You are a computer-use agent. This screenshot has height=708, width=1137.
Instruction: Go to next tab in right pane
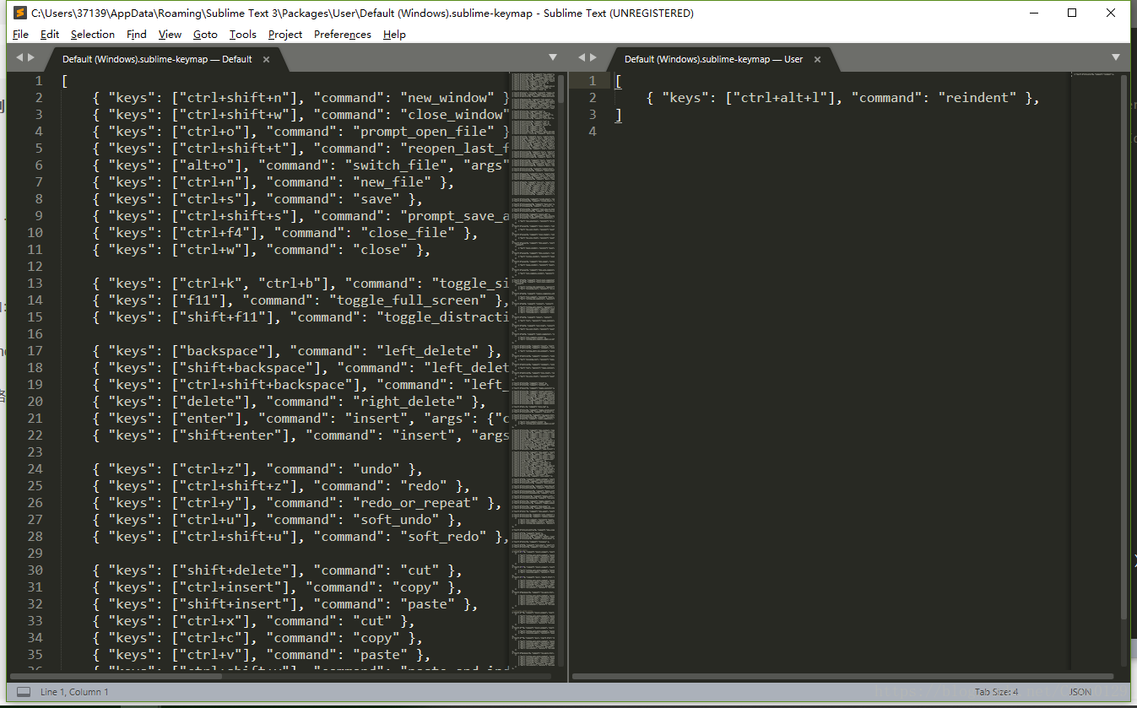pos(593,57)
